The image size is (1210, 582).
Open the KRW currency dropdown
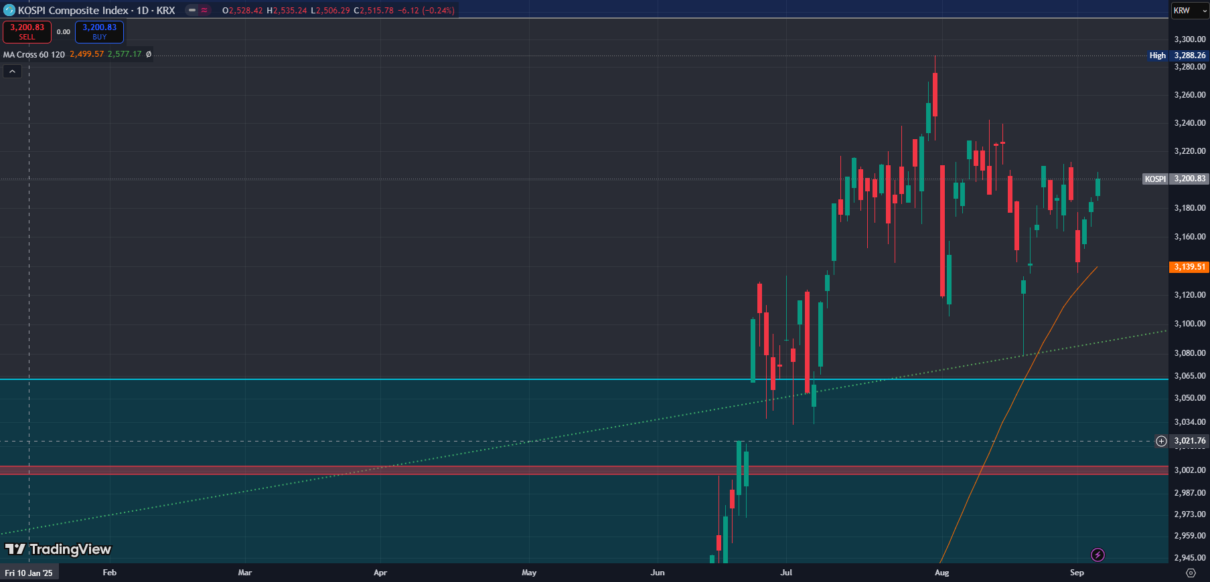coord(1190,10)
